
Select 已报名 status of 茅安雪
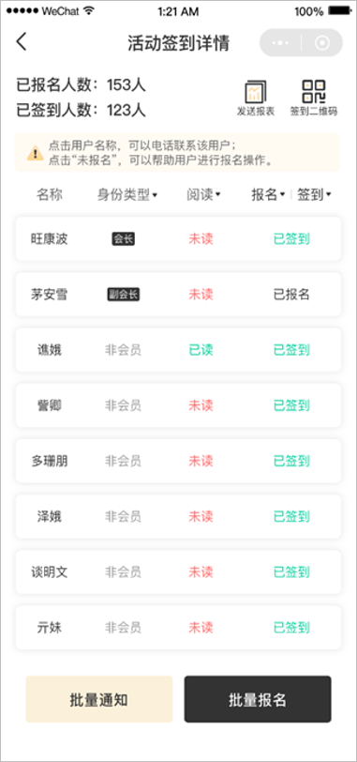click(x=291, y=295)
